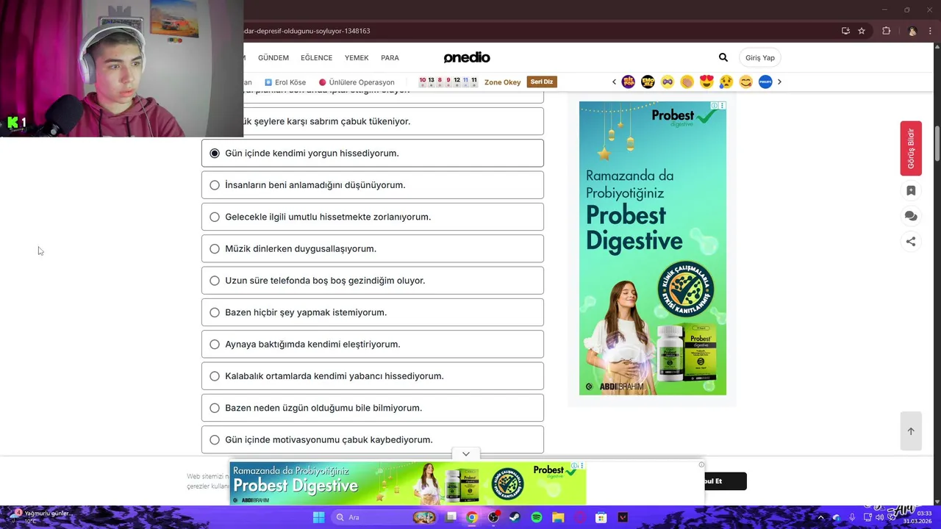
Task: Select the gamer-glasses emoji icon
Action: [668, 82]
